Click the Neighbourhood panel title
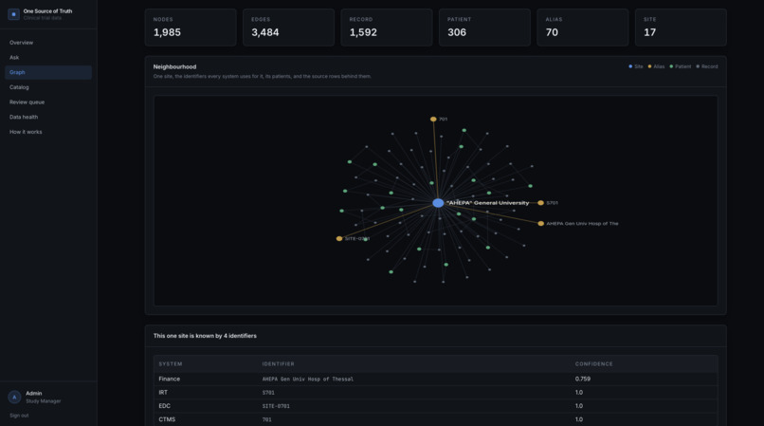 (x=174, y=66)
